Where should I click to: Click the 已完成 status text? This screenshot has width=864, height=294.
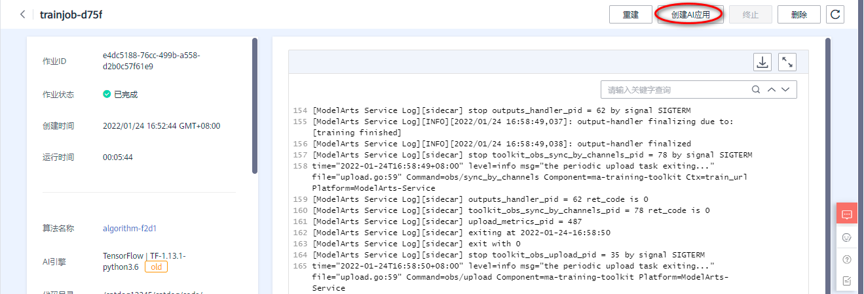[126, 94]
